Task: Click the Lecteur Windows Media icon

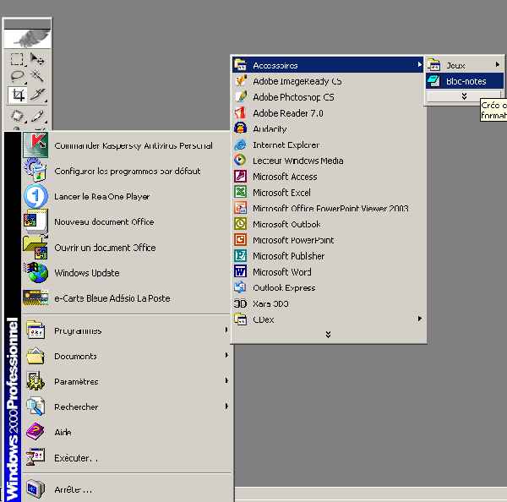Action: (240, 161)
